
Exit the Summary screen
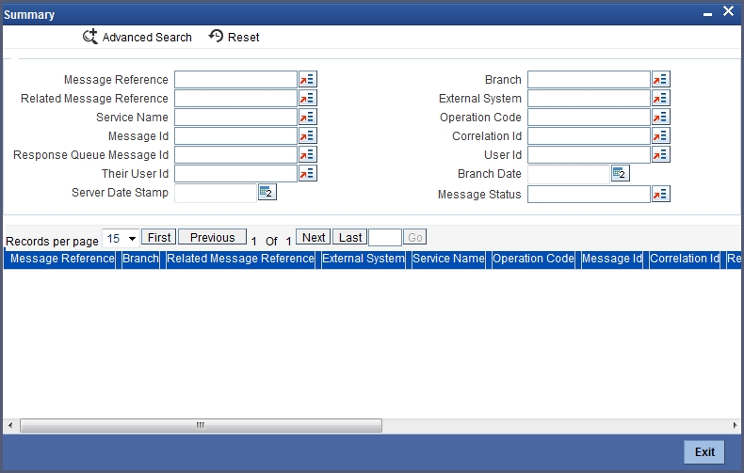point(704,452)
